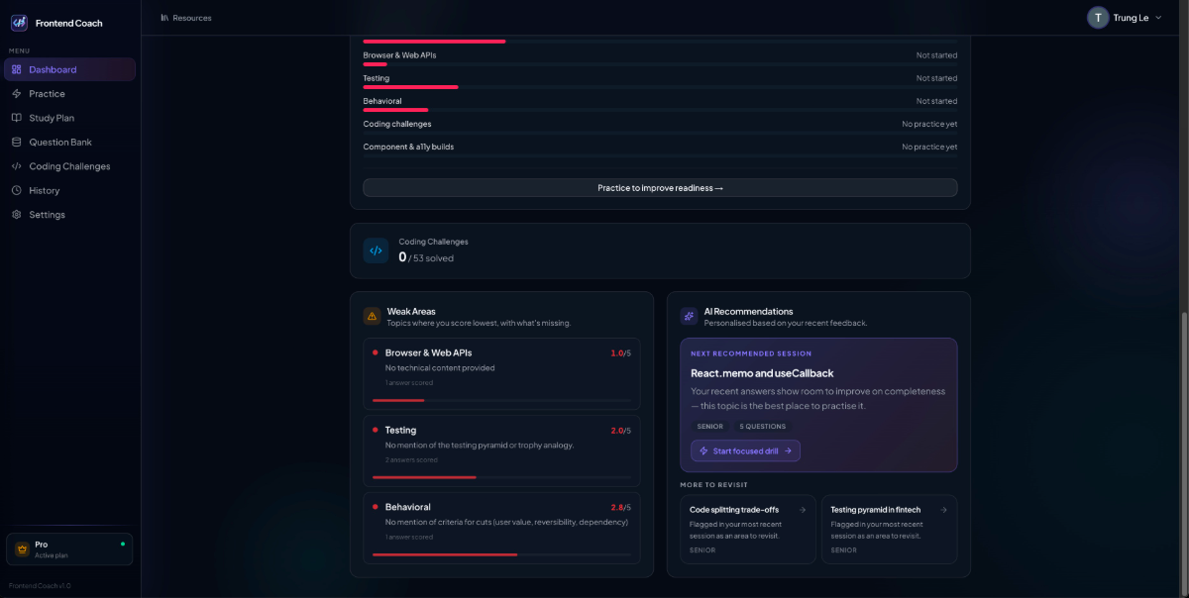Open the Dashboard menu item
Viewport: 1189px width, 598px height.
pos(69,69)
